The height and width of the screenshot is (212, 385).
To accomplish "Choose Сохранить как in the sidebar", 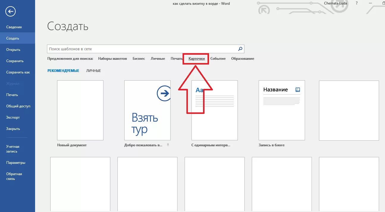I will pos(18,72).
